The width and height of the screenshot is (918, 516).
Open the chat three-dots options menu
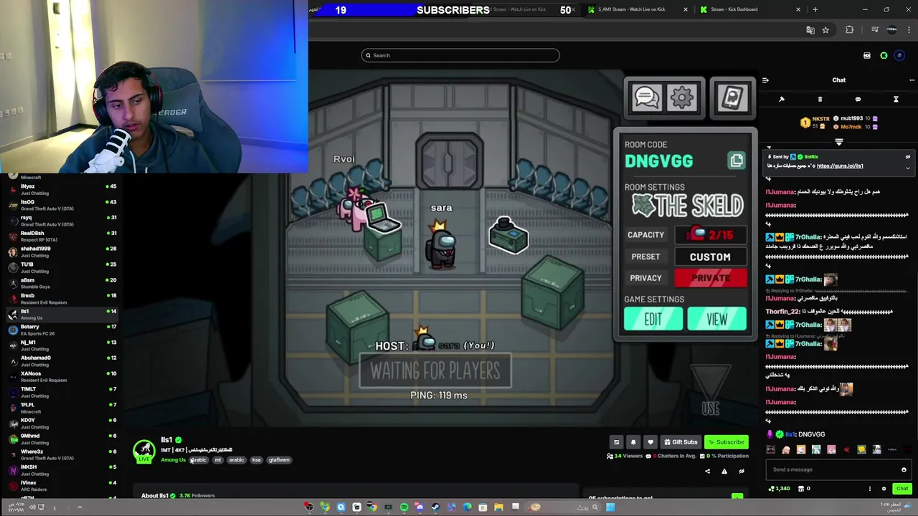tap(912, 80)
